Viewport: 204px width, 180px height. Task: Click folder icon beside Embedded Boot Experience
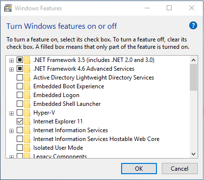coord(27,86)
